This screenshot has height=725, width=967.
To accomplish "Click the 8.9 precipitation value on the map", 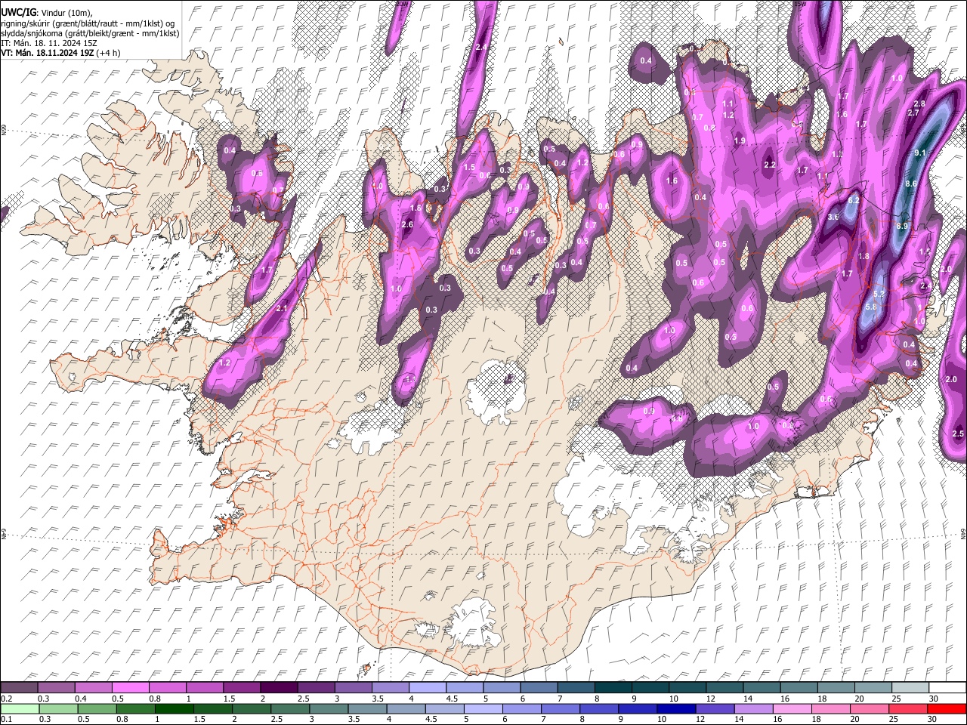I will click(902, 226).
